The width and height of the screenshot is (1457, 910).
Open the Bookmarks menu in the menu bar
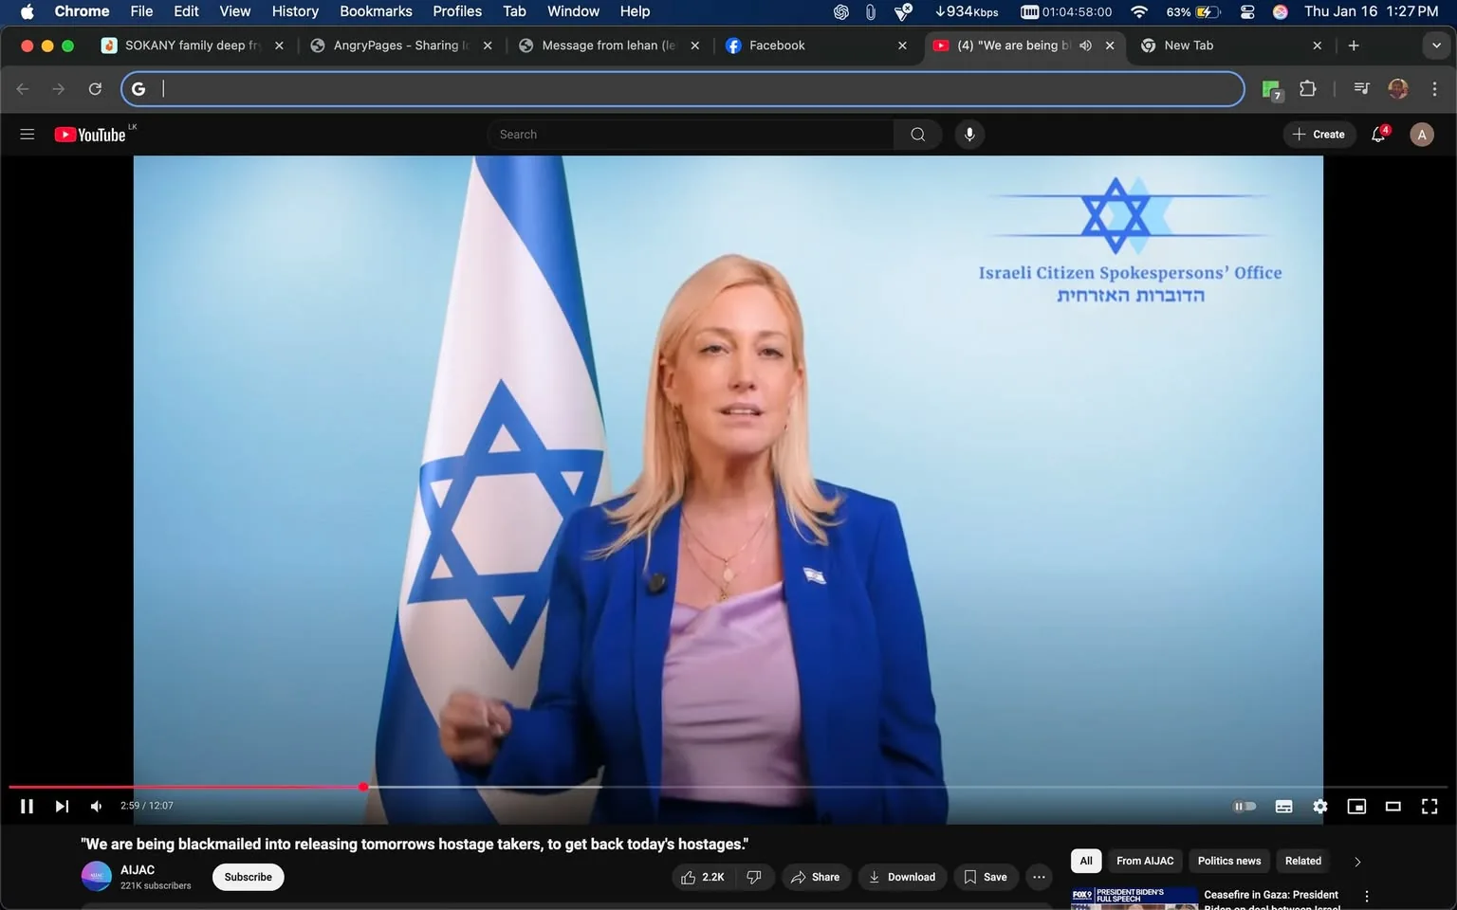tap(375, 11)
